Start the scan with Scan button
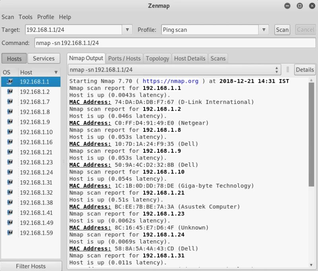 point(282,30)
